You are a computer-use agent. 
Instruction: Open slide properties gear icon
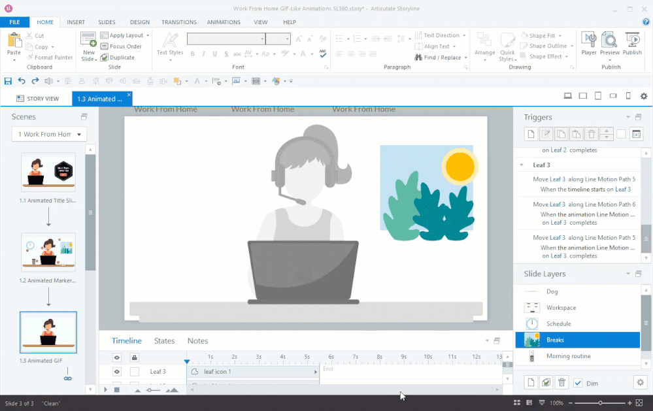point(643,96)
